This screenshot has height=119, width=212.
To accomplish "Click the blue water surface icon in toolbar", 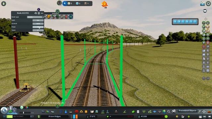I will coord(155,112).
